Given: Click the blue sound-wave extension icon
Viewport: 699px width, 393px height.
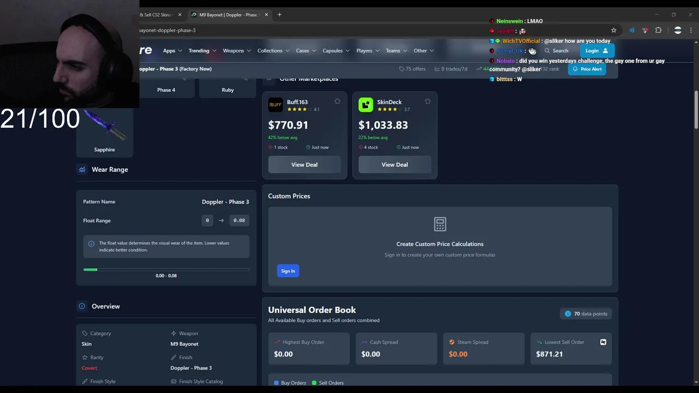Looking at the screenshot, I should (x=632, y=31).
